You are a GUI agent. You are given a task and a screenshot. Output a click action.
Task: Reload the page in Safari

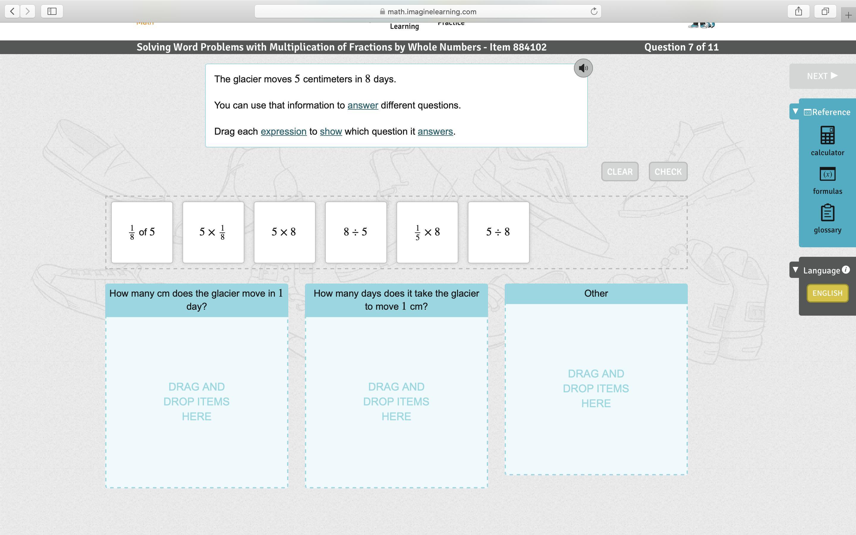[594, 11]
